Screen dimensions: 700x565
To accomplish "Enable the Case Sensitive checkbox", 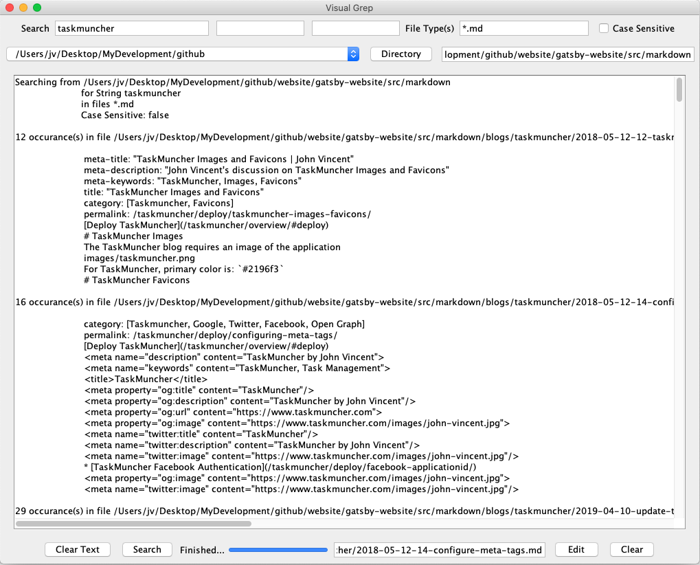I will pyautogui.click(x=604, y=28).
